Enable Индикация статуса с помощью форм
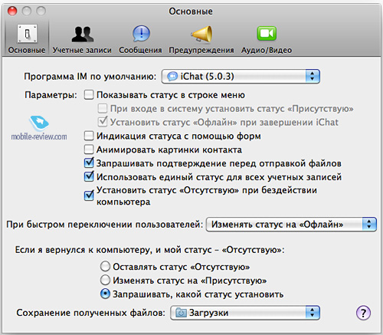This screenshot has height=335, width=383. (89, 136)
